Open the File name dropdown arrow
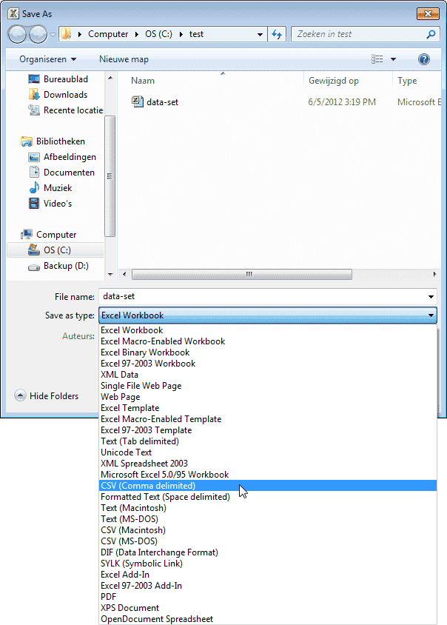This screenshot has height=625, width=447. pos(431,297)
